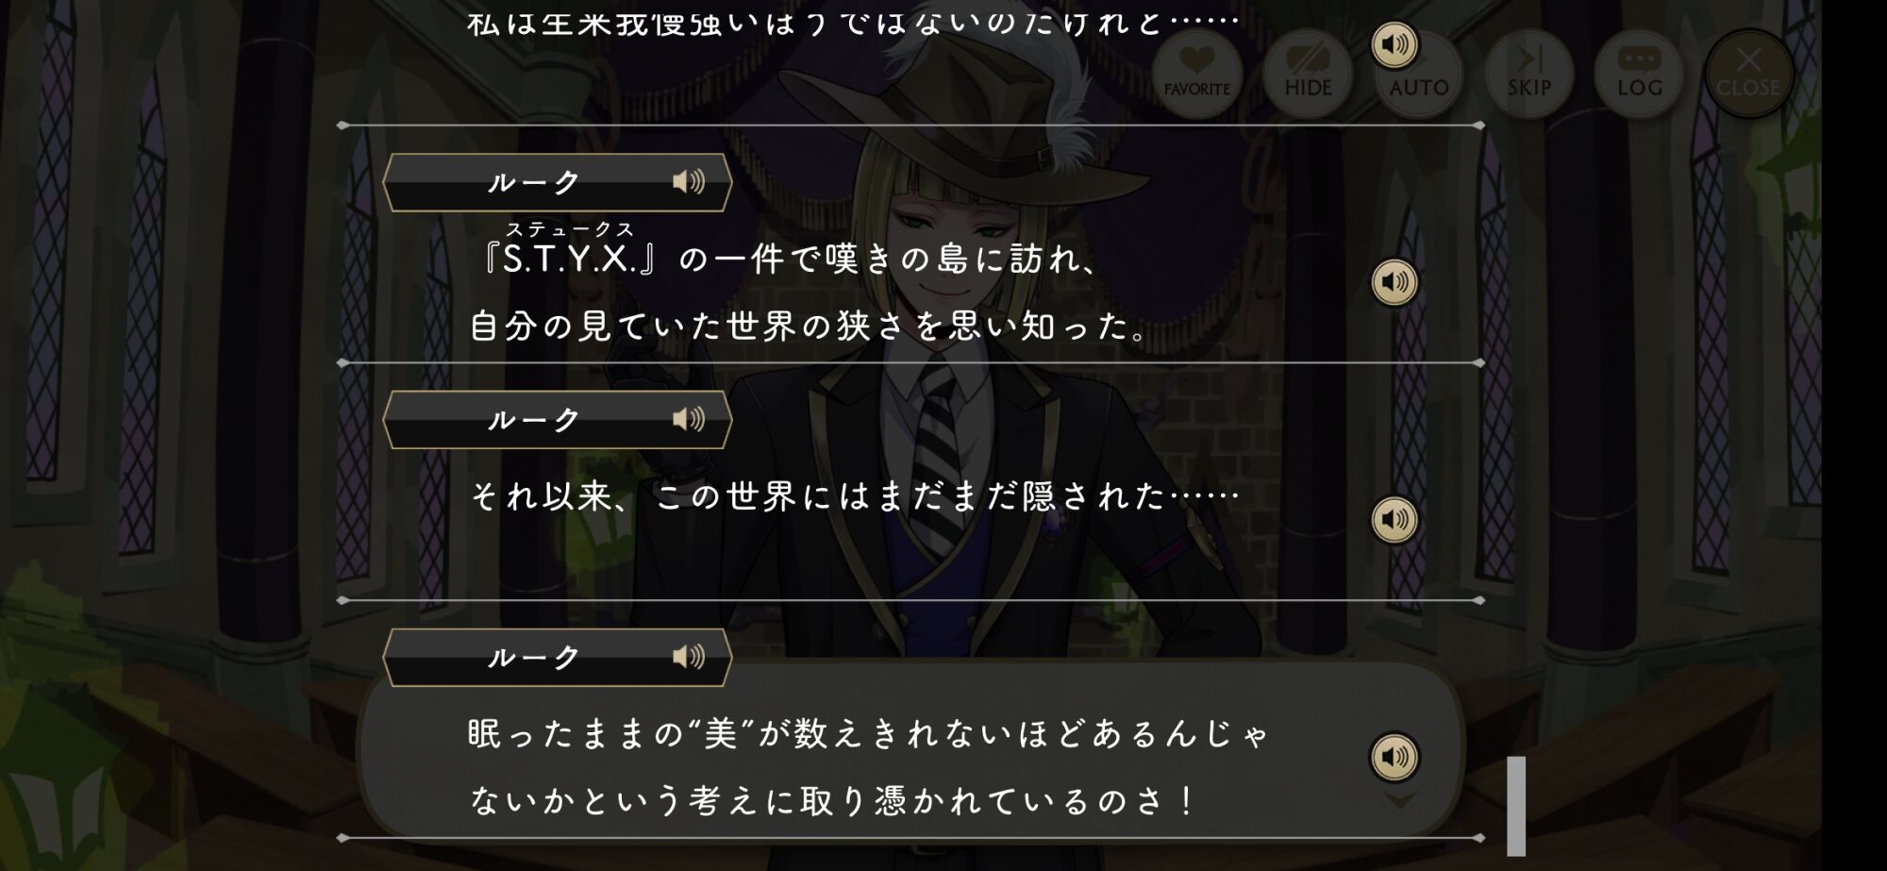Click the log scrollbar handle
The width and height of the screenshot is (1887, 871).
pos(1516,806)
